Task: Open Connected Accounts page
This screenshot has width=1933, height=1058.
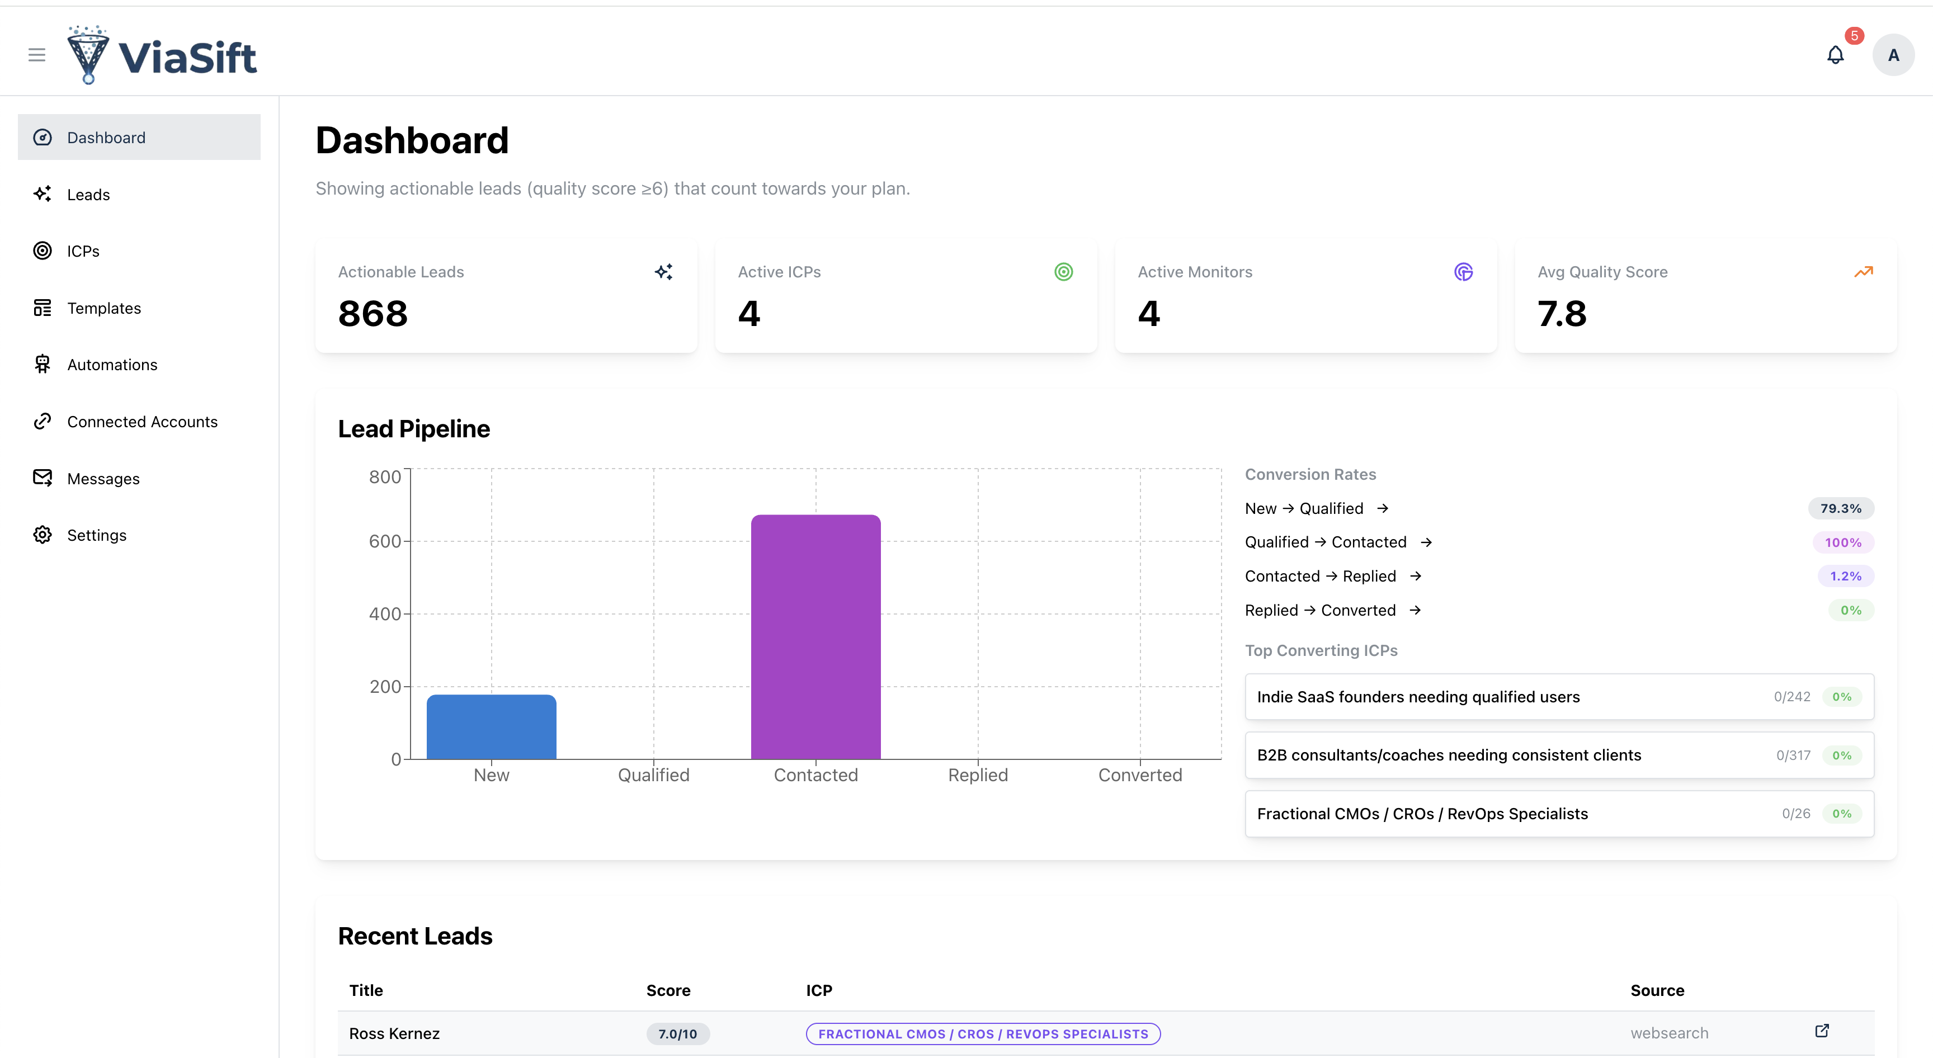Action: coord(142,422)
